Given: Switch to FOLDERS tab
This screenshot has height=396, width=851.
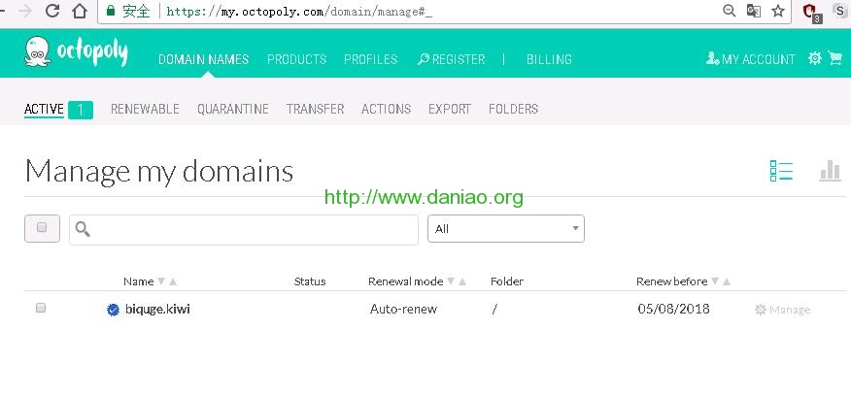Looking at the screenshot, I should click(x=514, y=109).
